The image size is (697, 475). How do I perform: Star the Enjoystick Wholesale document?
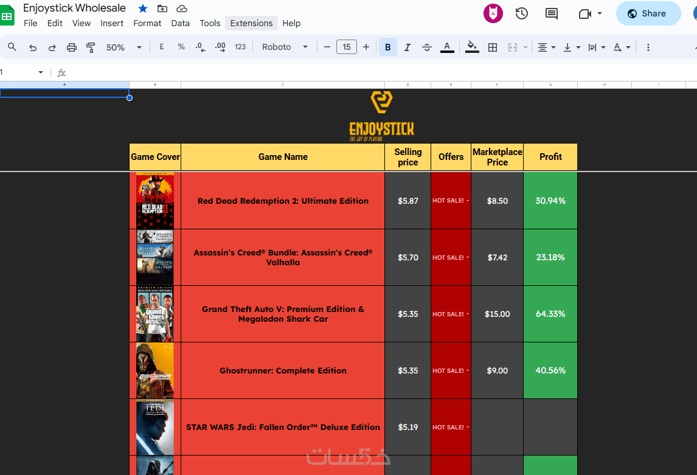pyautogui.click(x=143, y=9)
